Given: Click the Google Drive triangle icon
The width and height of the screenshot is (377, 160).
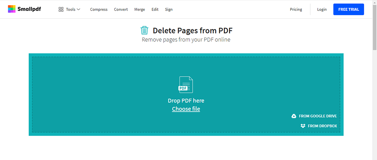Looking at the screenshot, I should tap(294, 116).
